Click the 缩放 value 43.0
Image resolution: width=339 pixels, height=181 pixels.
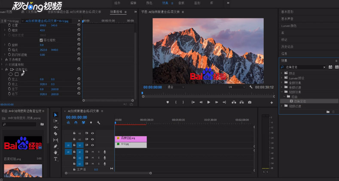click(x=42, y=30)
